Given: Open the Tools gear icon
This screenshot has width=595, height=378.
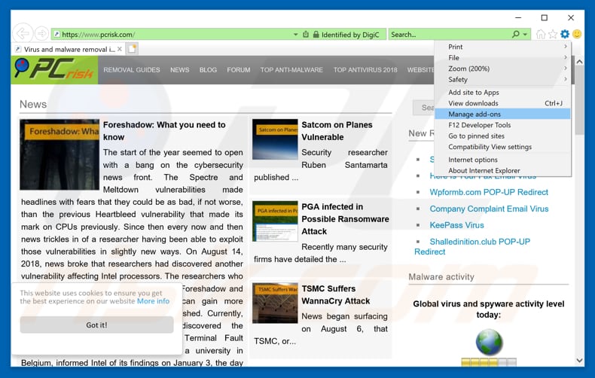Looking at the screenshot, I should point(565,34).
